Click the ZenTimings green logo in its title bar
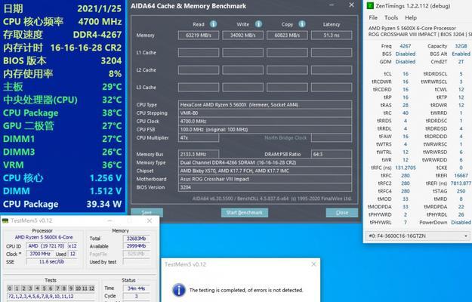 pos(370,6)
